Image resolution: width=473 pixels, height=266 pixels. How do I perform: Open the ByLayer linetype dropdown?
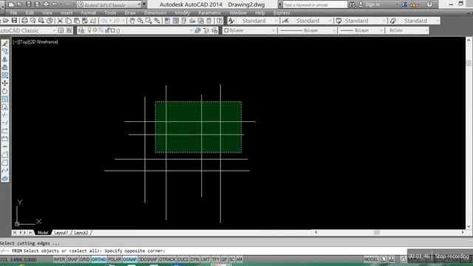[x=307, y=30]
